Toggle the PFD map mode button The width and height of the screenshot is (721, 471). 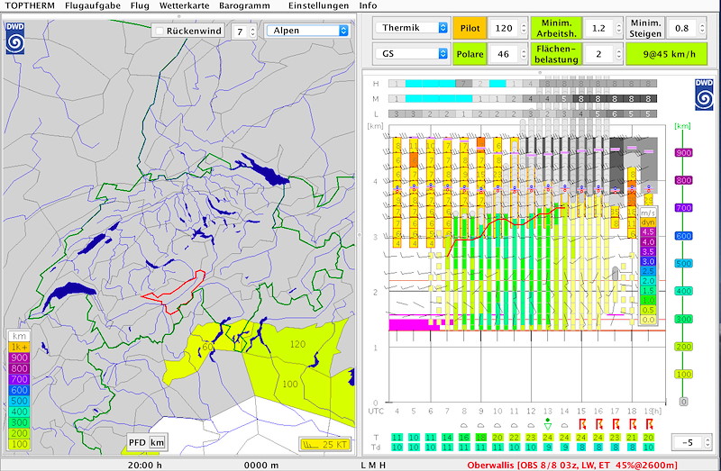(138, 442)
